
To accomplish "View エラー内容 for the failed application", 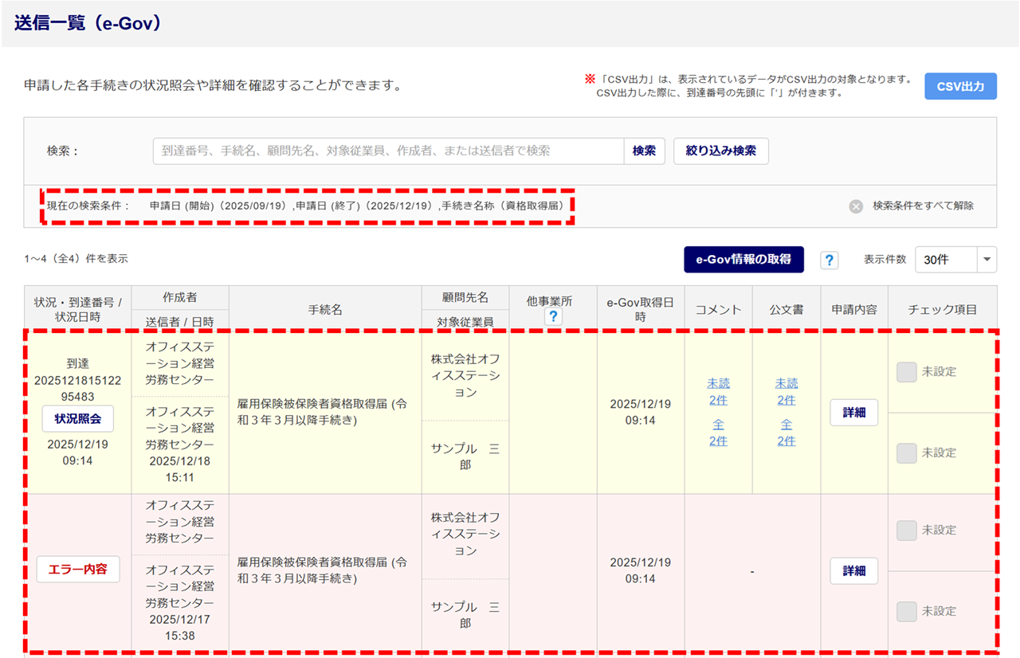I will pos(77,570).
